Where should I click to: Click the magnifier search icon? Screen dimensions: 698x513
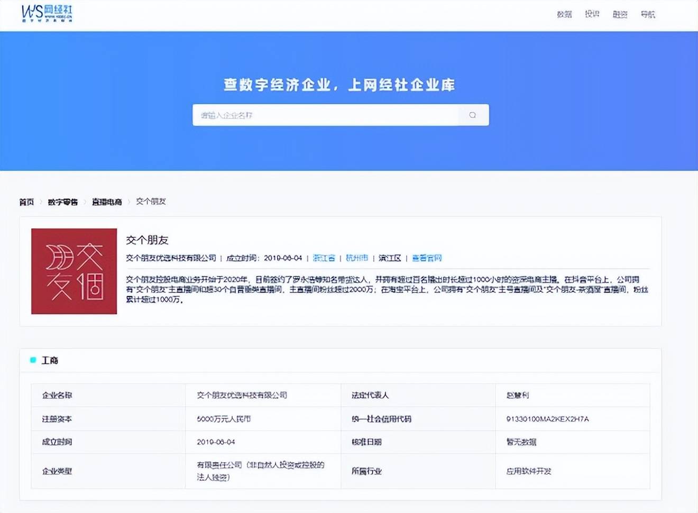pos(473,115)
